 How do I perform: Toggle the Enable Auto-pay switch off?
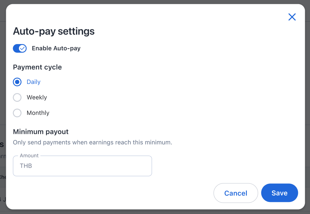point(20,49)
